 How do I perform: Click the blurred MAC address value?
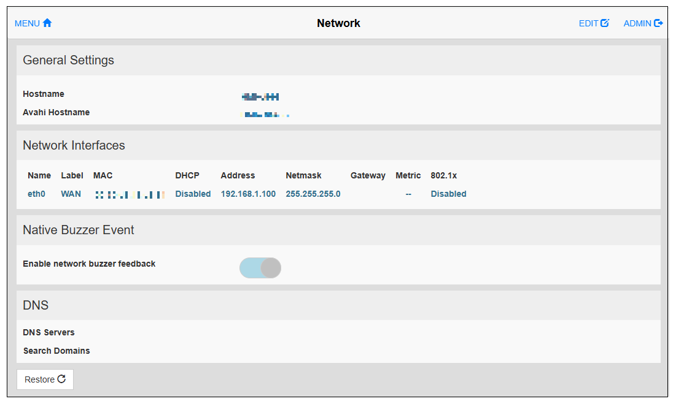point(130,194)
